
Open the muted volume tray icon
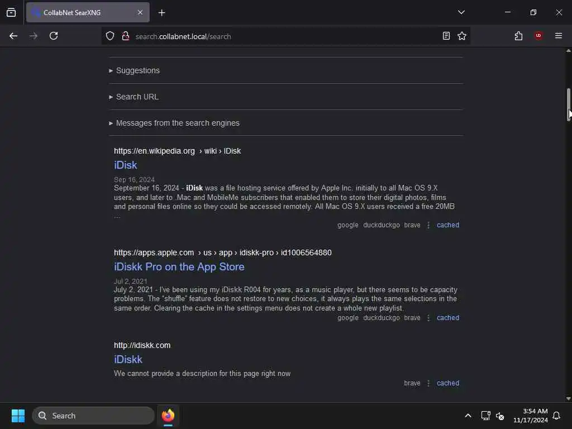coord(500,416)
